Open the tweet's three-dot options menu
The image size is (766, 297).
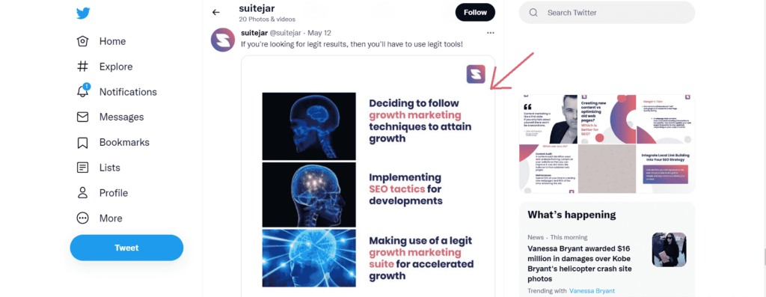pos(491,33)
